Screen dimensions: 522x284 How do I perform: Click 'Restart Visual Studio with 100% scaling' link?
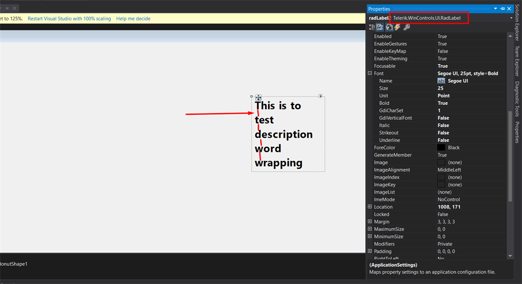tap(69, 19)
